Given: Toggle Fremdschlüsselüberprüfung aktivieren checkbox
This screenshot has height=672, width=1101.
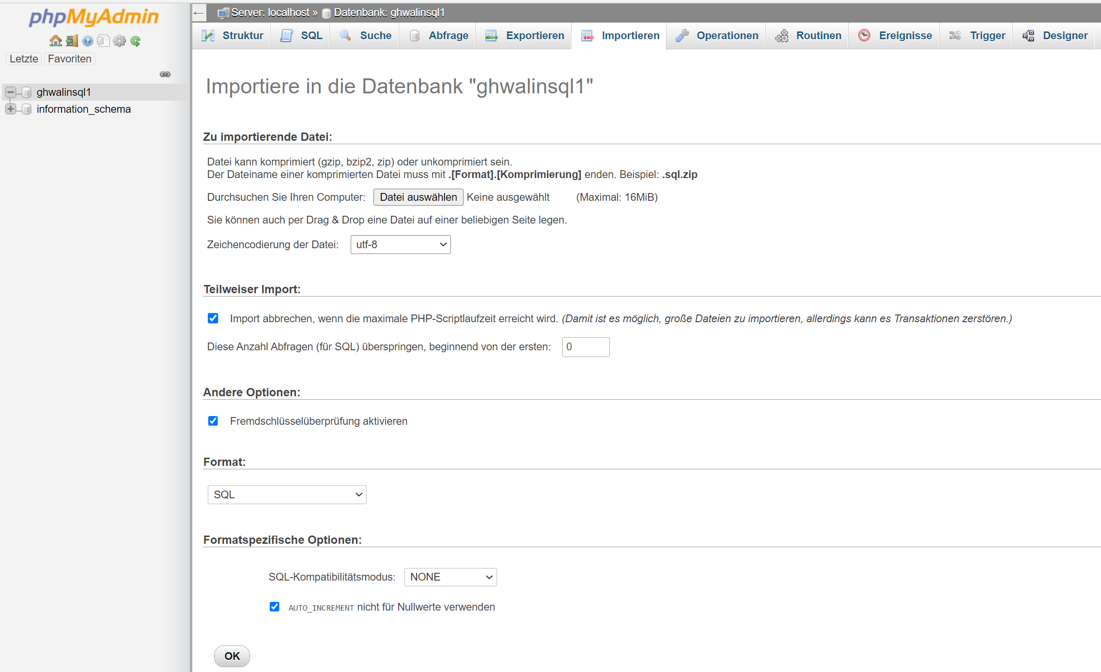Looking at the screenshot, I should click(x=213, y=421).
